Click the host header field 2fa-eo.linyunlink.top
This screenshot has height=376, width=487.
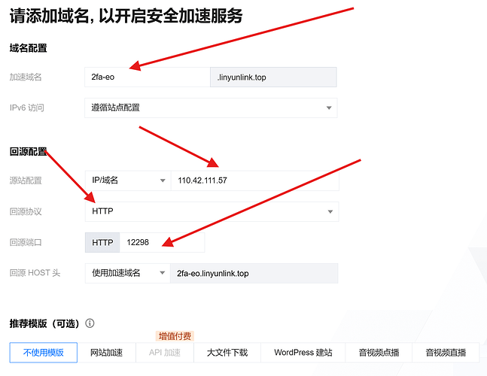click(x=254, y=273)
